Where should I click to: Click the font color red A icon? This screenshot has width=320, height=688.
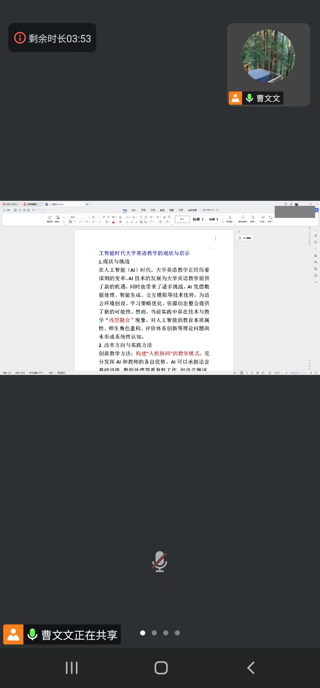113,222
